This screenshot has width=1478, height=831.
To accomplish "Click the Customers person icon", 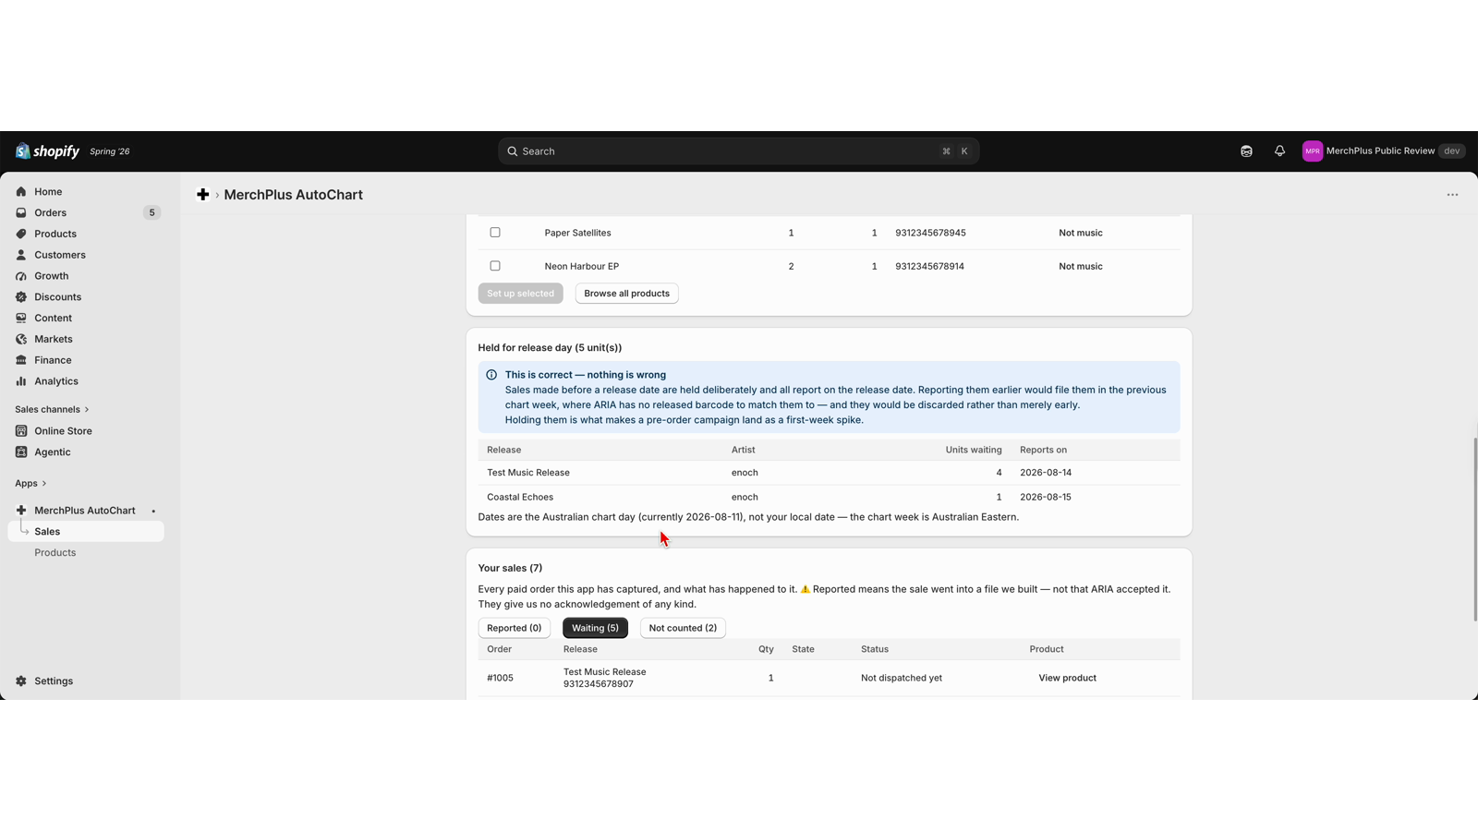I will (21, 255).
